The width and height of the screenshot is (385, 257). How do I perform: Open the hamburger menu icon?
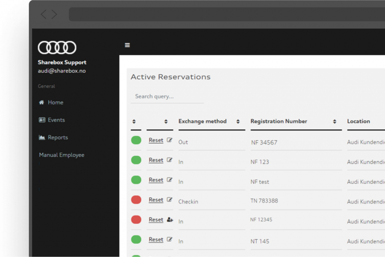pyautogui.click(x=127, y=45)
